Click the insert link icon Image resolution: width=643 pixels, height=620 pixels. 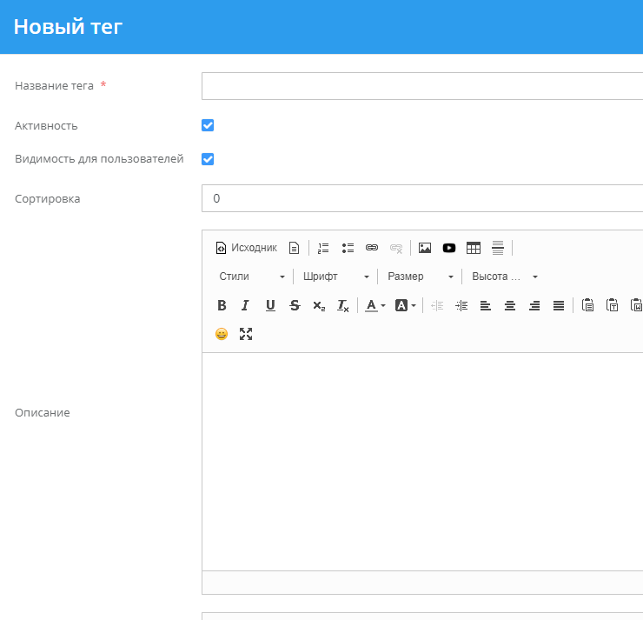point(372,248)
